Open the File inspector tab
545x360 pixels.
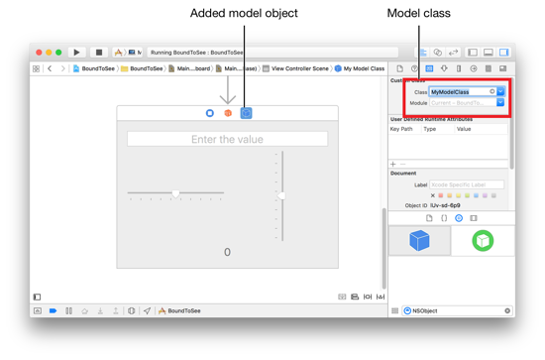coord(399,68)
